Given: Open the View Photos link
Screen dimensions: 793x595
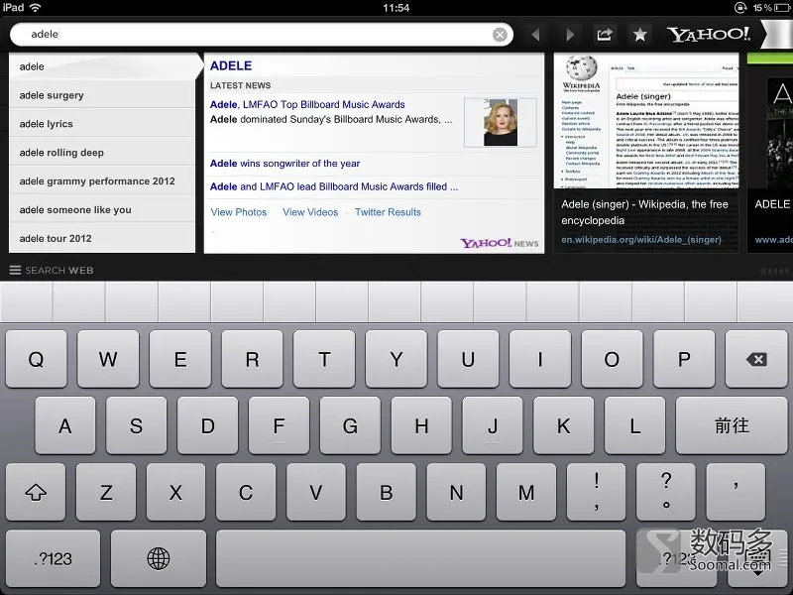Looking at the screenshot, I should (239, 212).
